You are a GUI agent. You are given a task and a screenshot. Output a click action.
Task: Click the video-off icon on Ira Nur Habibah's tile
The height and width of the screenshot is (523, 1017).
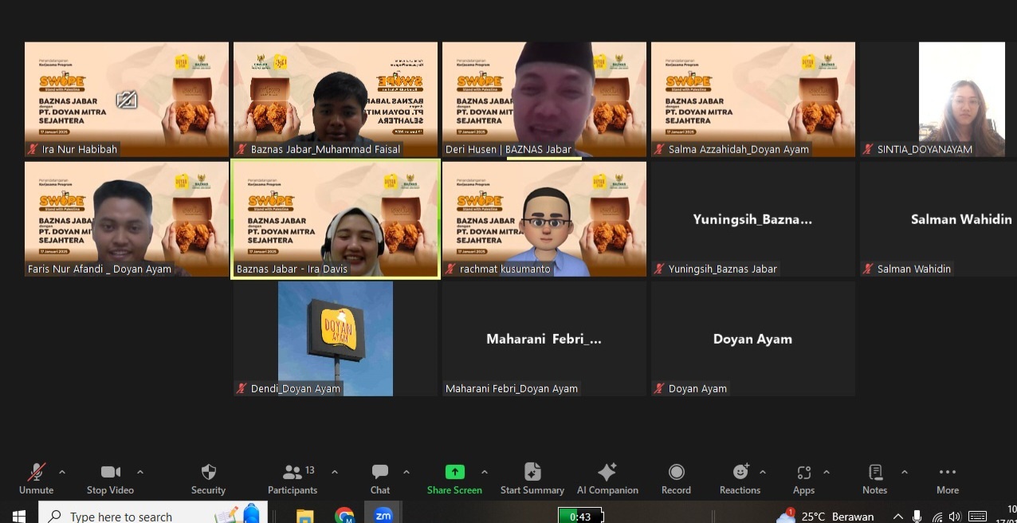pyautogui.click(x=127, y=100)
